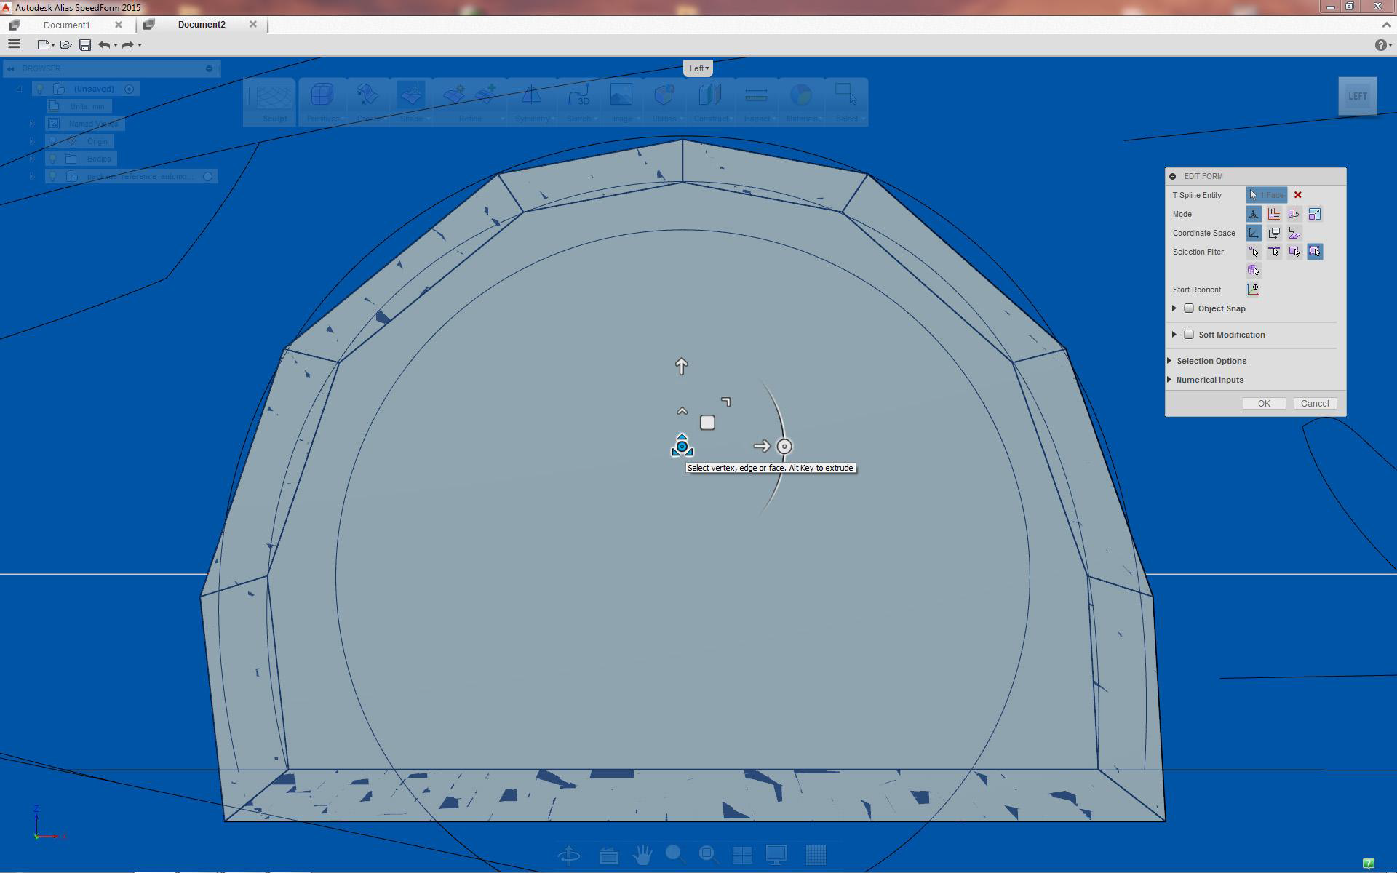Select Multi-modal mode icon in Edit Form
Viewport: 1397px width, 873px height.
[x=1253, y=214]
